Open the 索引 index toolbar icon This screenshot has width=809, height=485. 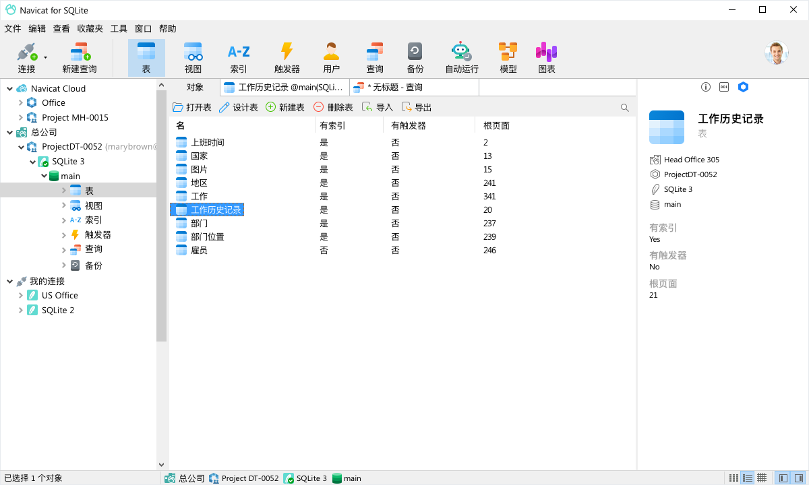239,58
